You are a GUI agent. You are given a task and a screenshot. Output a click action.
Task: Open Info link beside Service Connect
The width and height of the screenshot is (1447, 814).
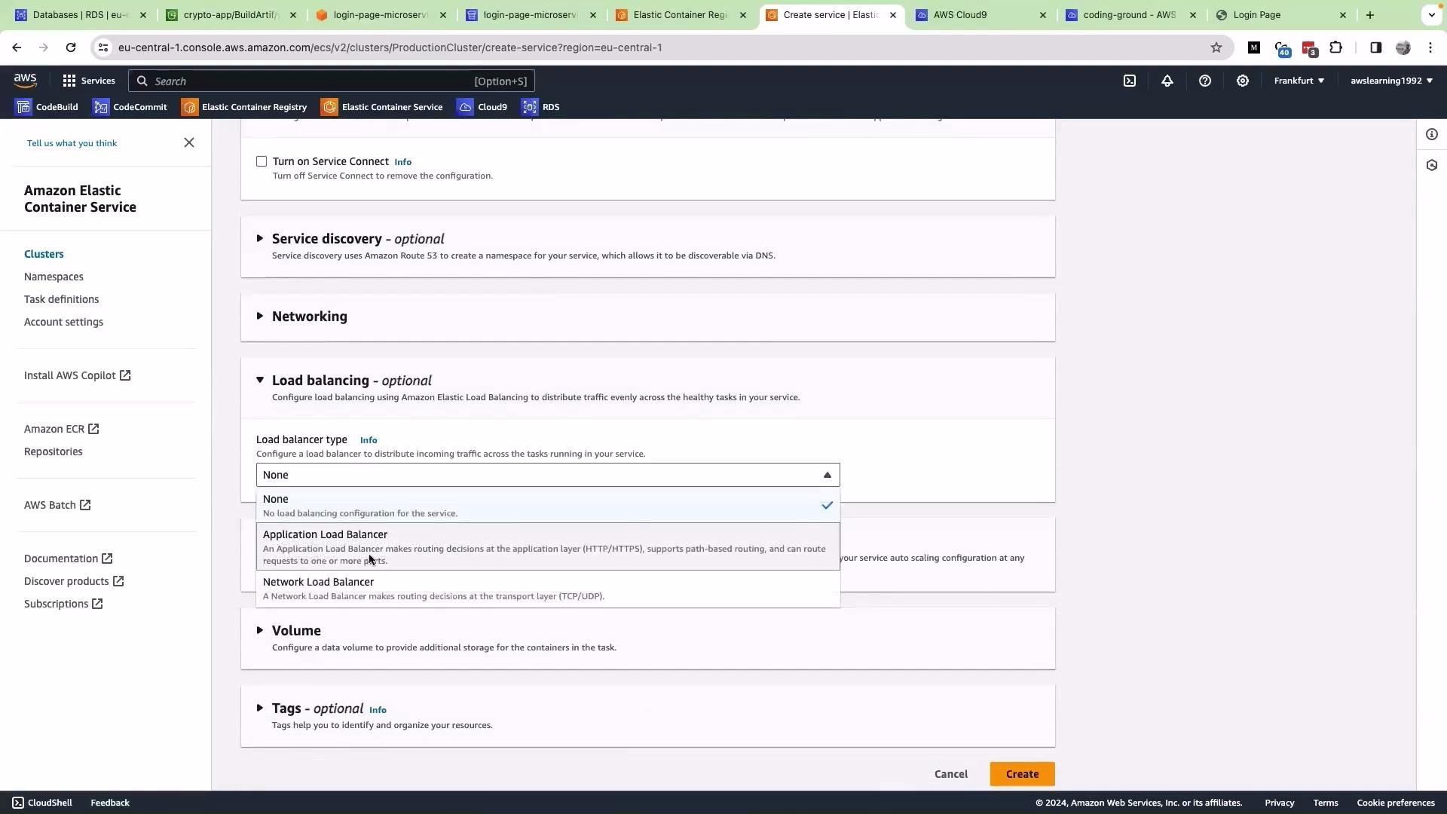click(x=403, y=162)
